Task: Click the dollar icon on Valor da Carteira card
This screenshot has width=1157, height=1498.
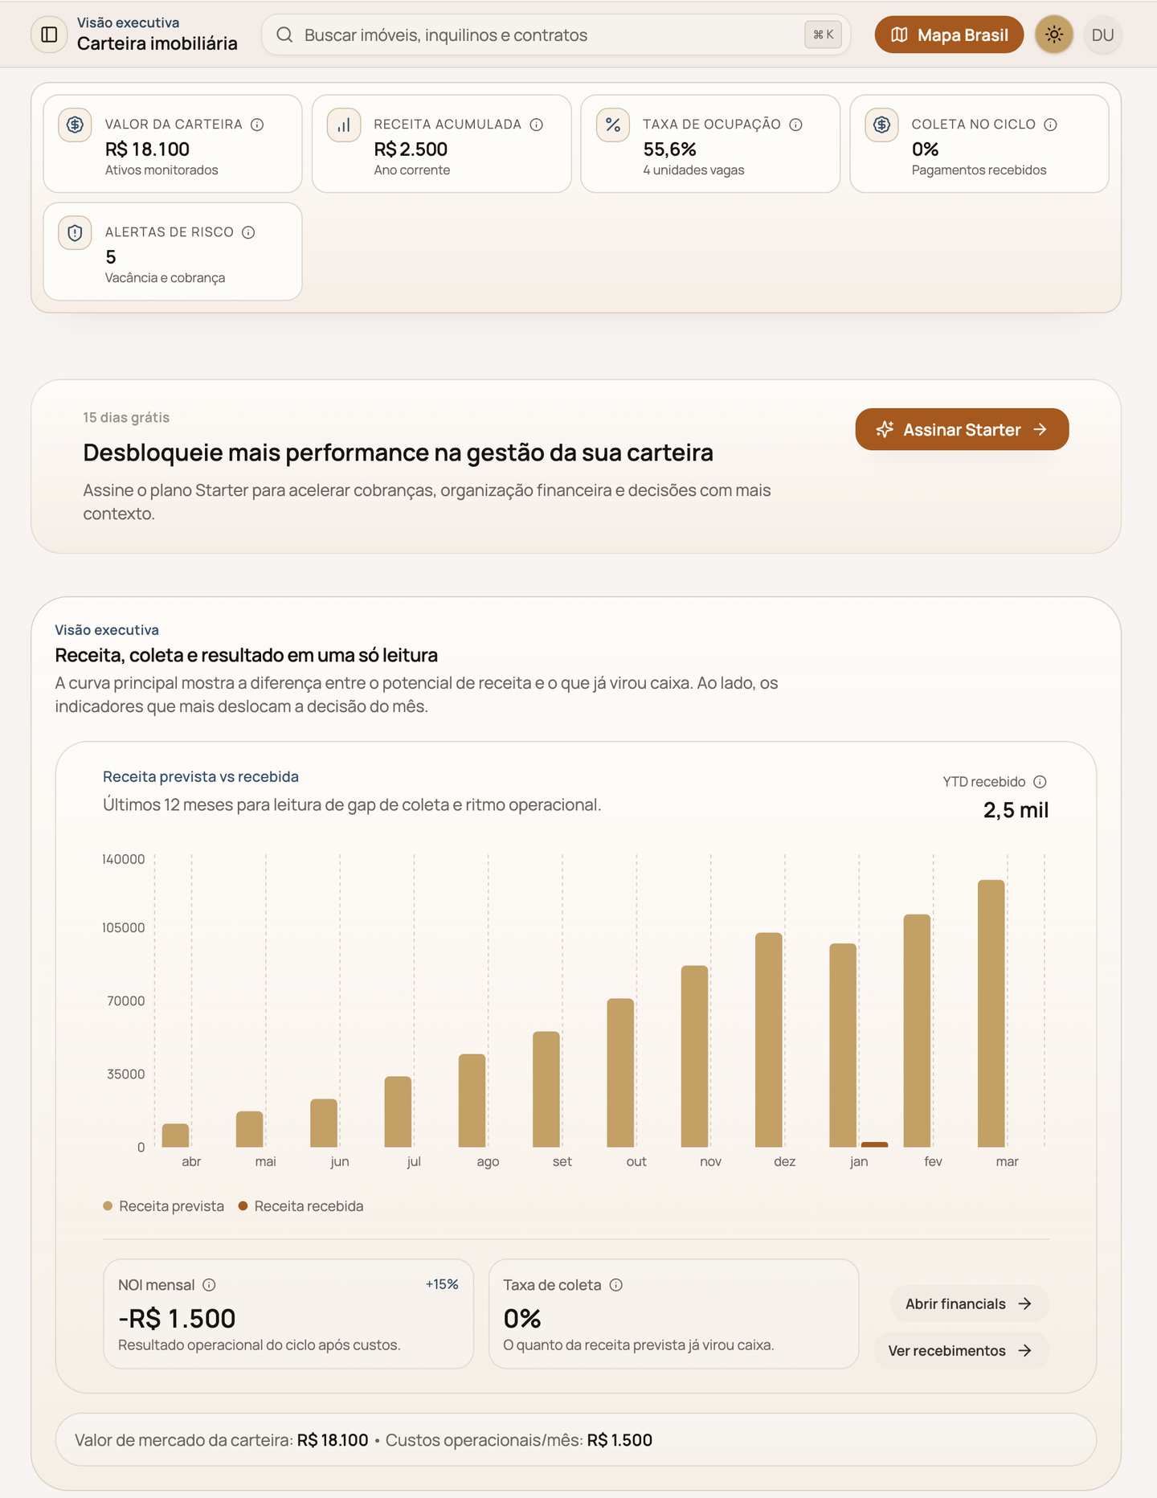Action: click(x=75, y=125)
